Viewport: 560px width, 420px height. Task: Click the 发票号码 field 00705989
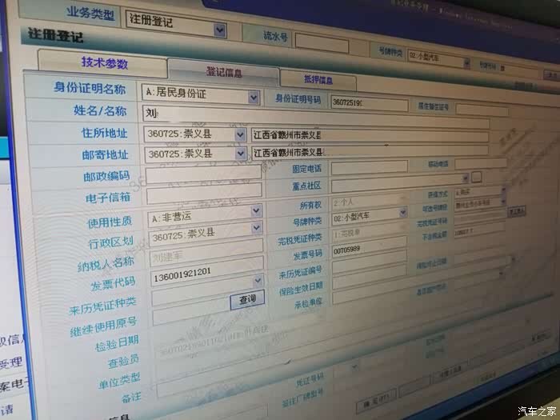370,247
